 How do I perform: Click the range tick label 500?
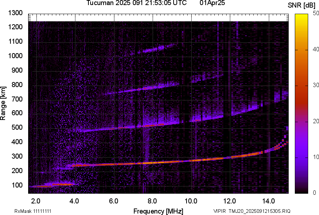(17, 127)
